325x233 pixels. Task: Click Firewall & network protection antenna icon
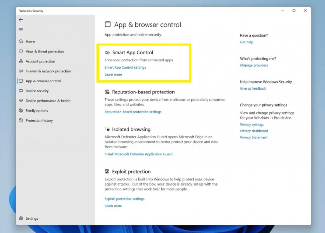21,71
